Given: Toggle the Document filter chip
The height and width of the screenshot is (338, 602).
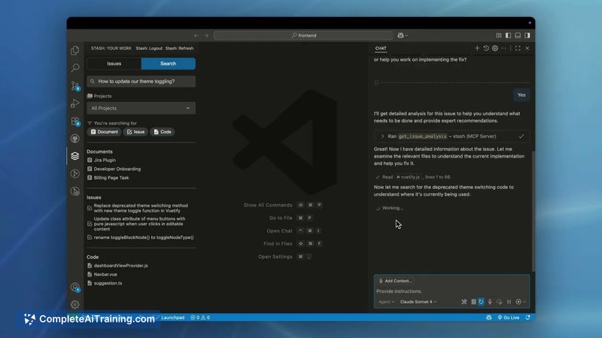Looking at the screenshot, I should pyautogui.click(x=104, y=132).
